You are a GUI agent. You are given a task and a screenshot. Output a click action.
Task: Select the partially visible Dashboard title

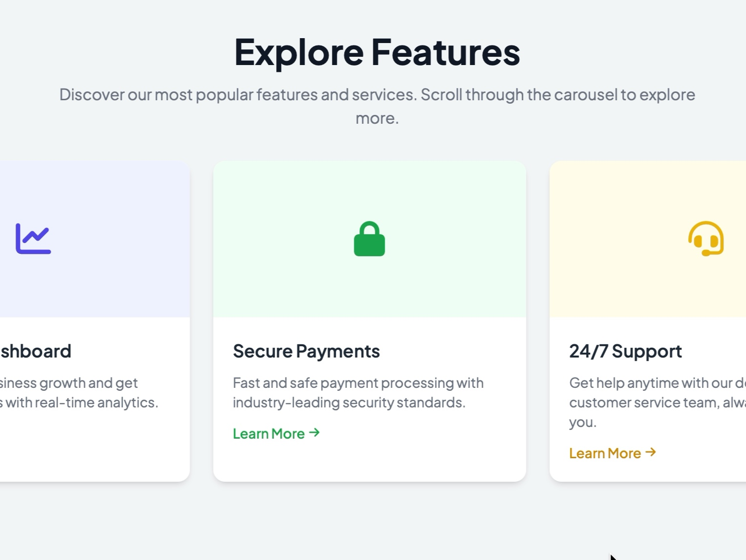(x=35, y=351)
